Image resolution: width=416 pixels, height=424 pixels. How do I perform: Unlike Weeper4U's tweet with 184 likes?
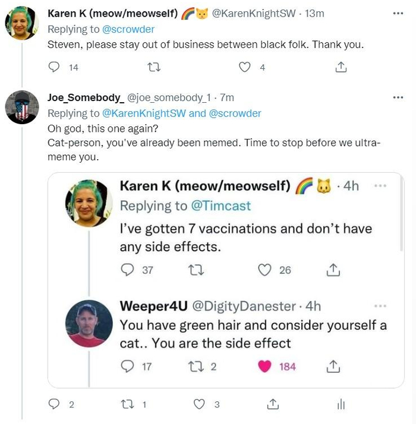tap(265, 366)
